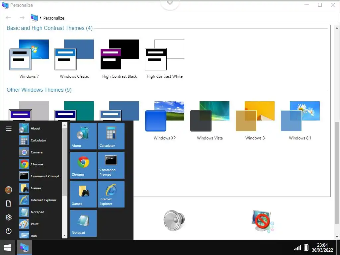Select the gray-background theme partly hidden

click(x=29, y=111)
